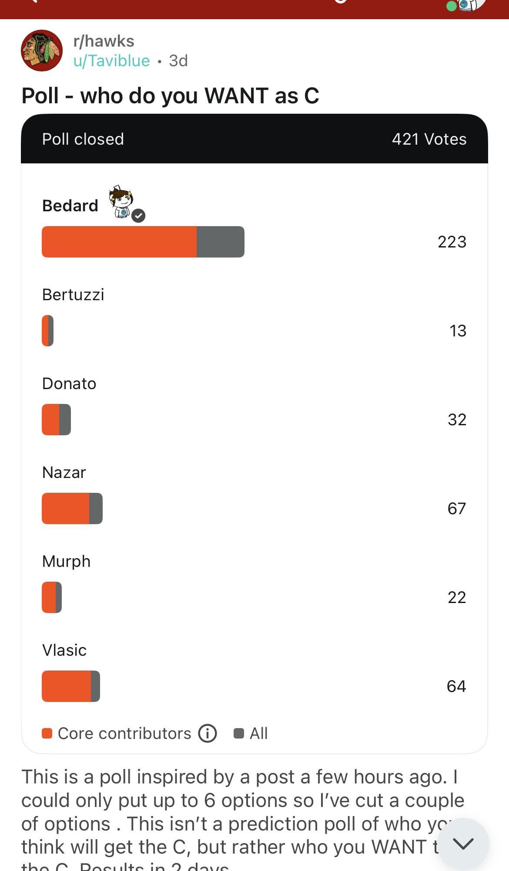Tap the Murph result bar
This screenshot has width=509, height=871.
52,597
